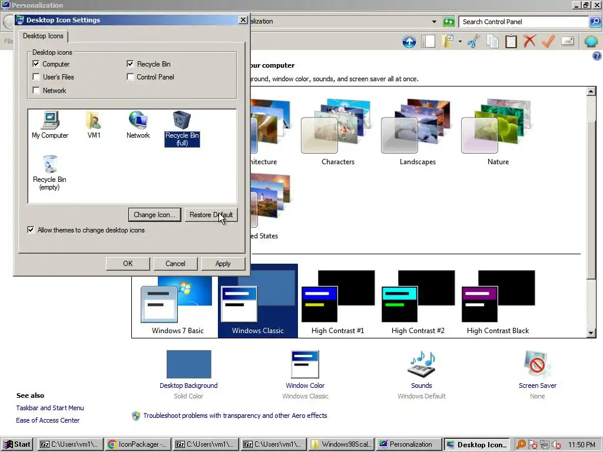The height and width of the screenshot is (452, 603).
Task: Select the Recycle Bin (full) icon
Action: pyautogui.click(x=182, y=129)
